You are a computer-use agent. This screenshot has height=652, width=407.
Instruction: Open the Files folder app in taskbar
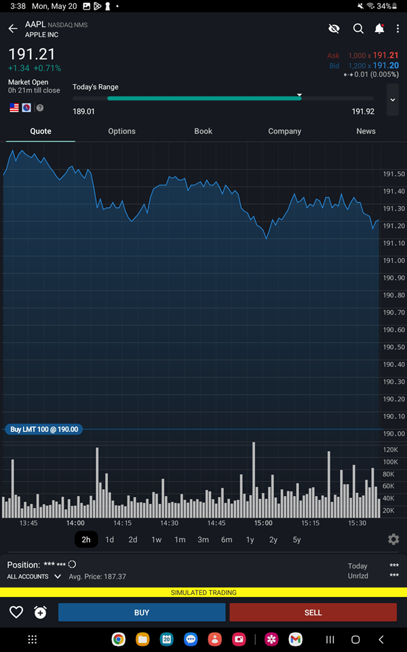(142, 639)
